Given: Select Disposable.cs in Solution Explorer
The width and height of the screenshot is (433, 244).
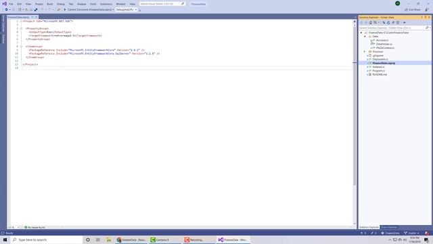Looking at the screenshot, I should [x=380, y=60].
